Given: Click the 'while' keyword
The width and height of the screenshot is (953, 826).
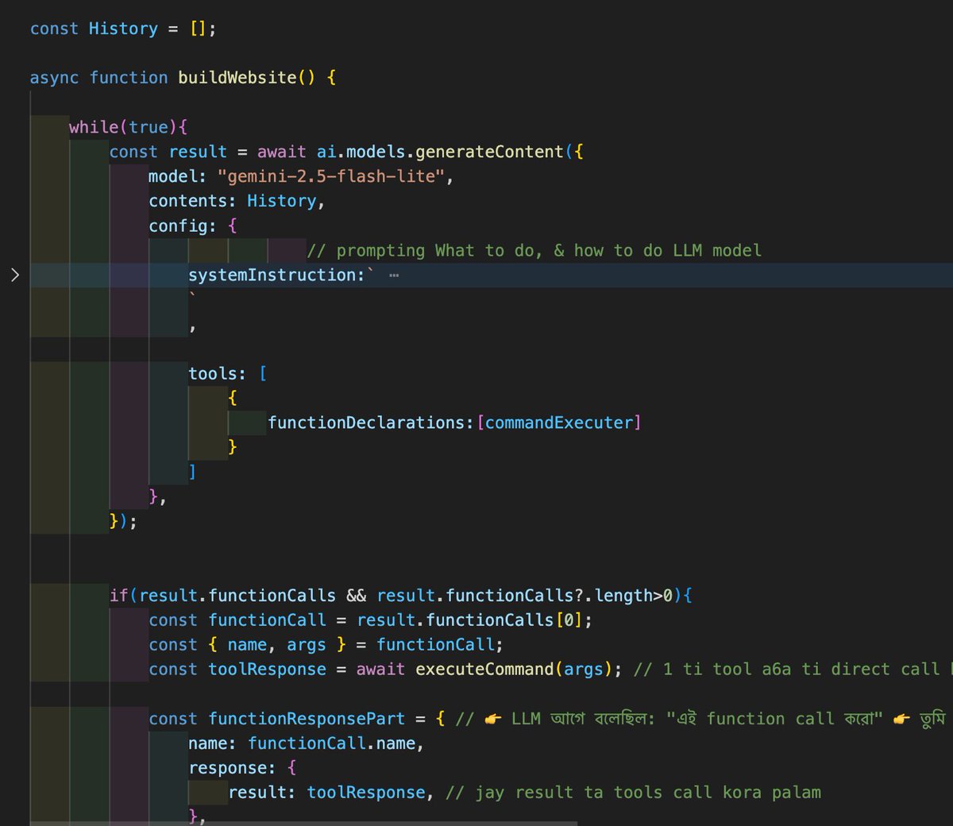Looking at the screenshot, I should coord(94,127).
